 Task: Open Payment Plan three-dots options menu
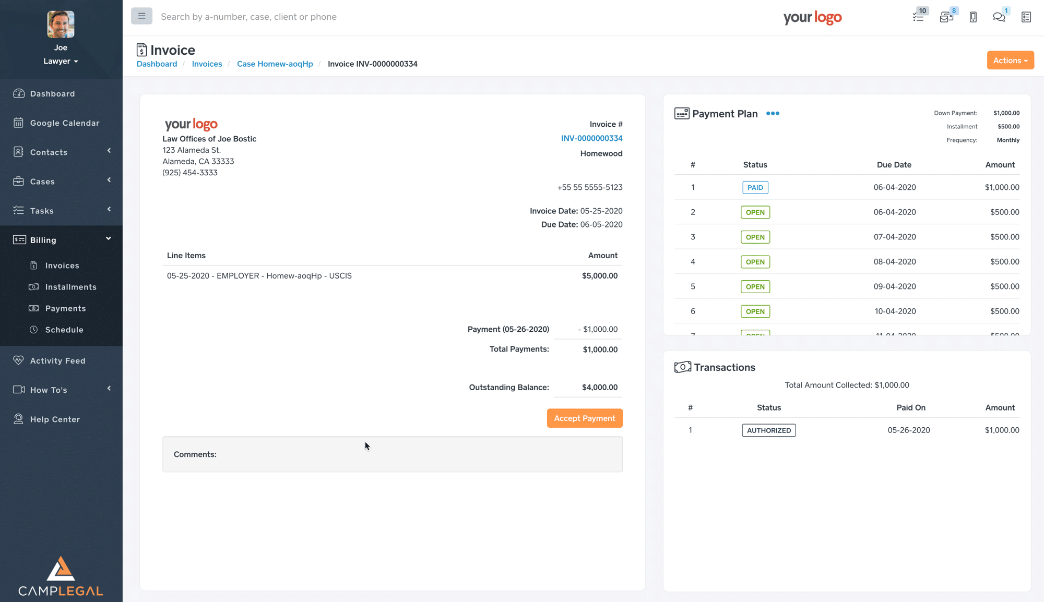pos(773,113)
